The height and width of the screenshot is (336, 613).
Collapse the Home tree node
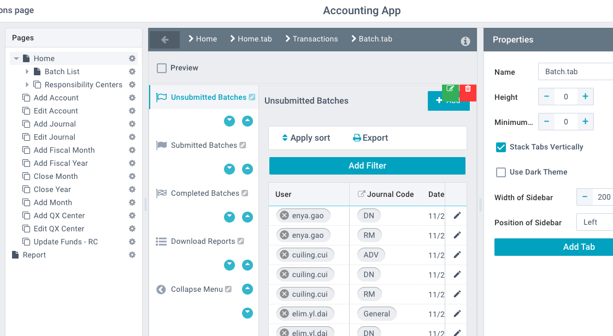15,58
